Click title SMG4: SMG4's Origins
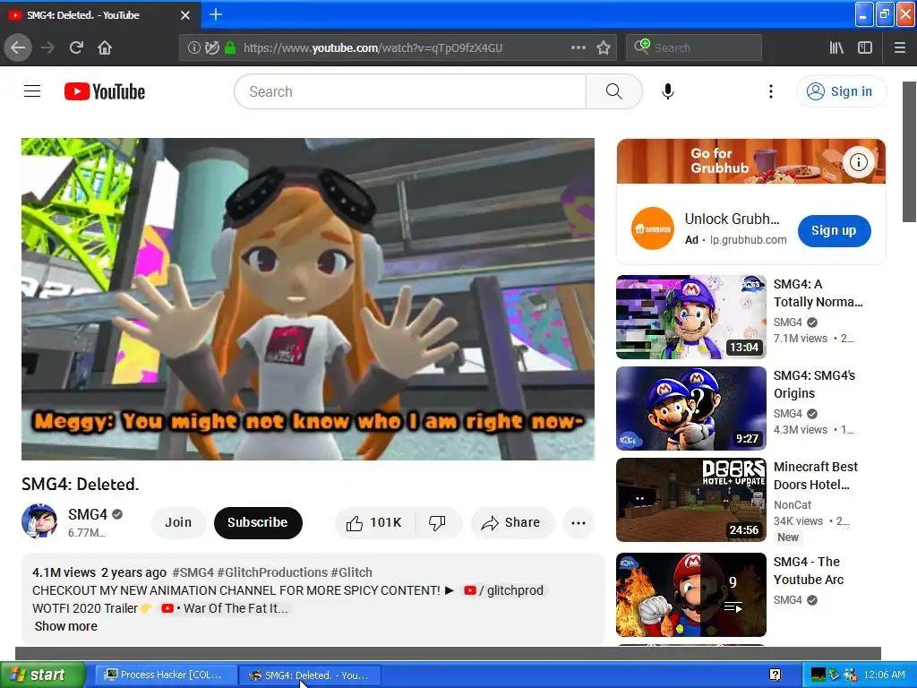917x688 pixels. (x=814, y=384)
